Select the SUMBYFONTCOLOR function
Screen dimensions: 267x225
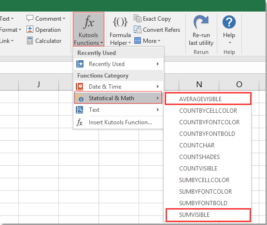click(208, 192)
